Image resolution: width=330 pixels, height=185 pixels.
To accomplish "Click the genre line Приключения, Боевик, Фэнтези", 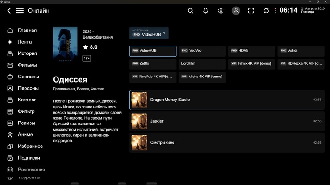I will click(x=79, y=89).
